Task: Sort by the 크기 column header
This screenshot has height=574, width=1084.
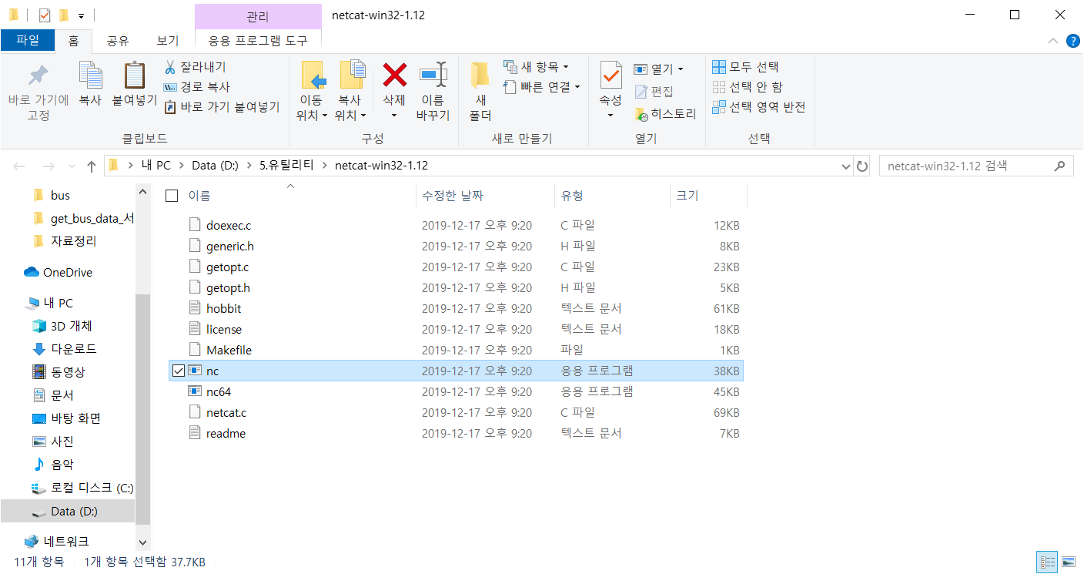Action: pos(687,196)
